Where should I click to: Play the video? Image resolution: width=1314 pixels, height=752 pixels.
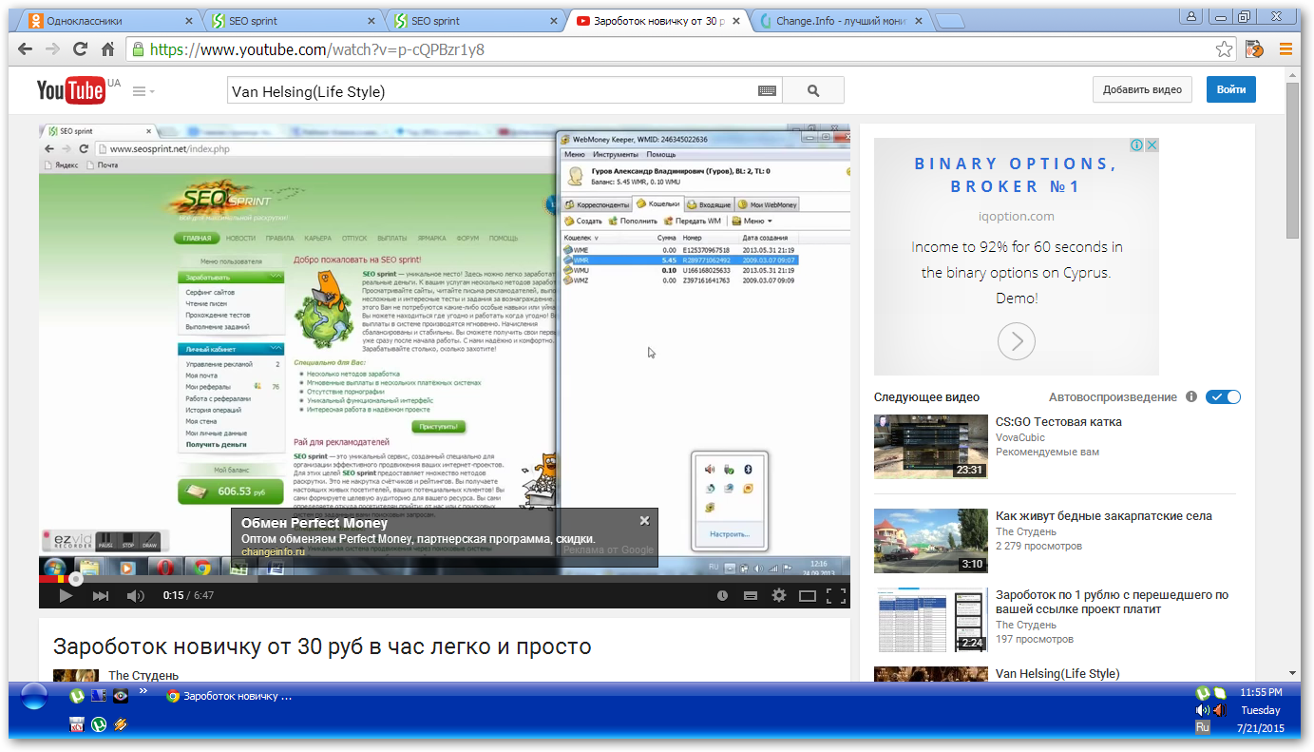[x=66, y=595]
